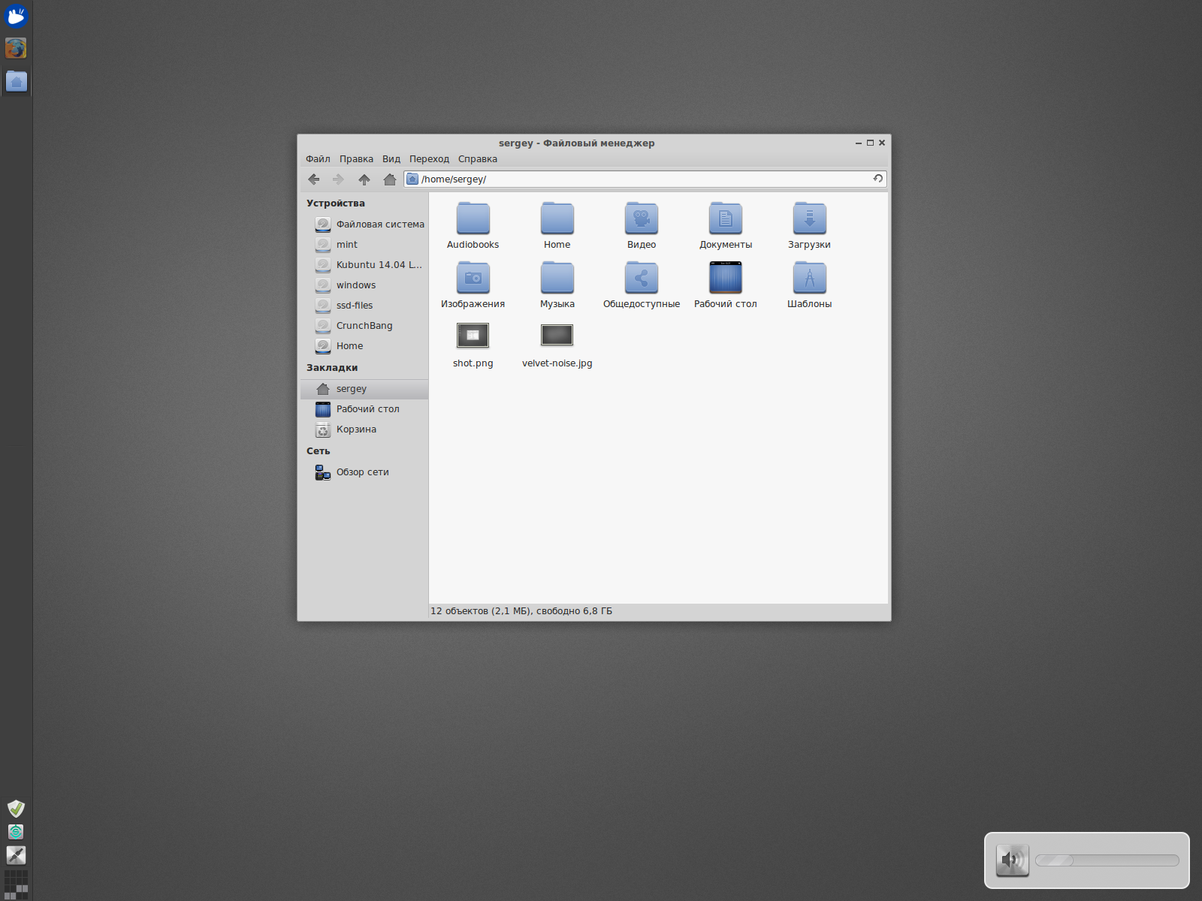Viewport: 1202px width, 901px height.
Task: Open the Изображения folder
Action: coord(473,285)
